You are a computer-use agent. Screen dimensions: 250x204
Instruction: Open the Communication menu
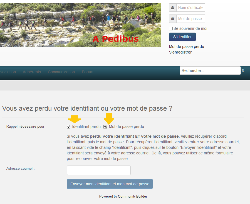[x=61, y=72]
